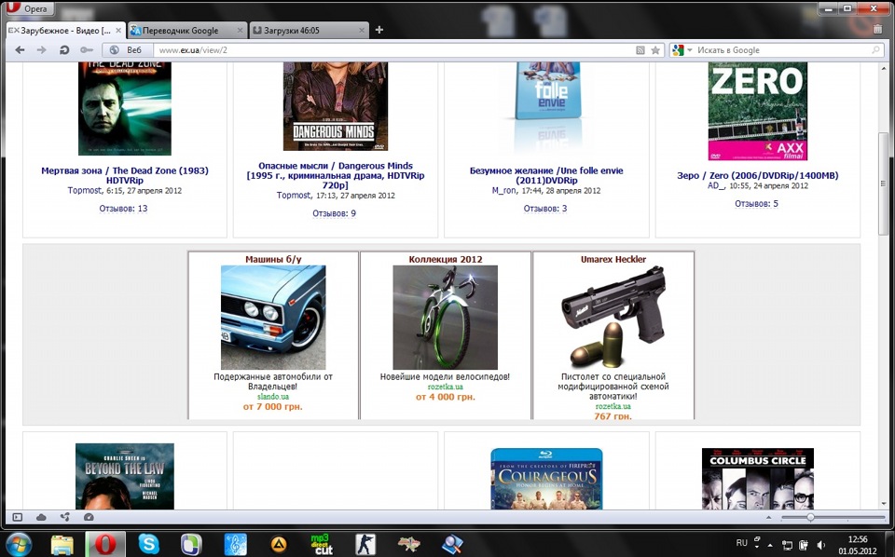895x557 pixels.
Task: Click the Columbus Circle poster thumbnail
Action: pos(757,479)
